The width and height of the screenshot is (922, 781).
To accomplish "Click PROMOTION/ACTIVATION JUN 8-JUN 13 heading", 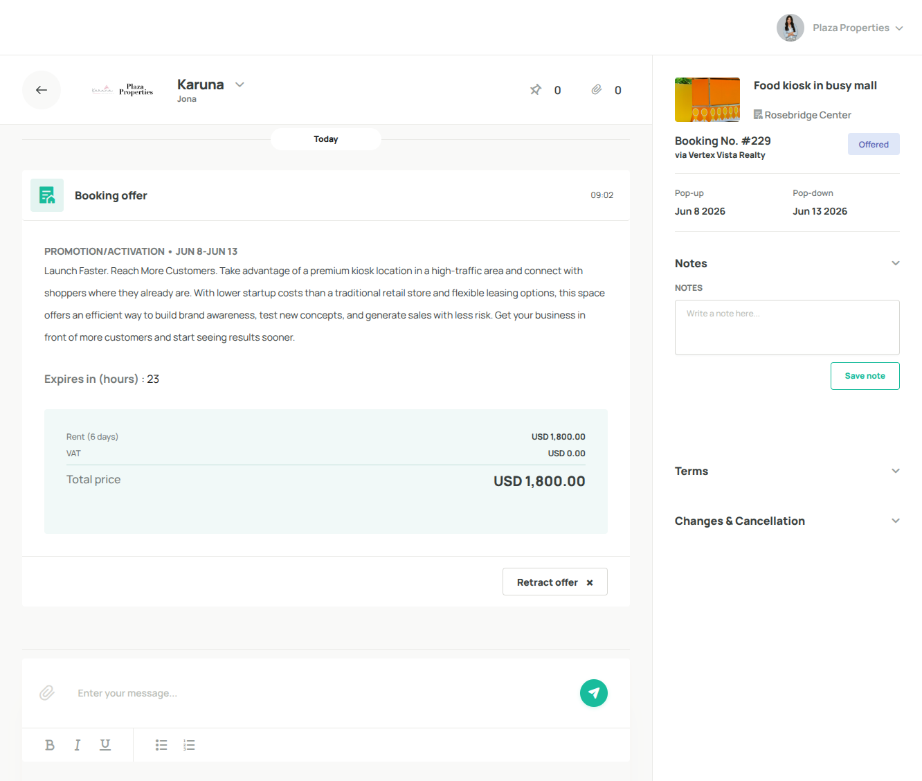I will pyautogui.click(x=141, y=251).
